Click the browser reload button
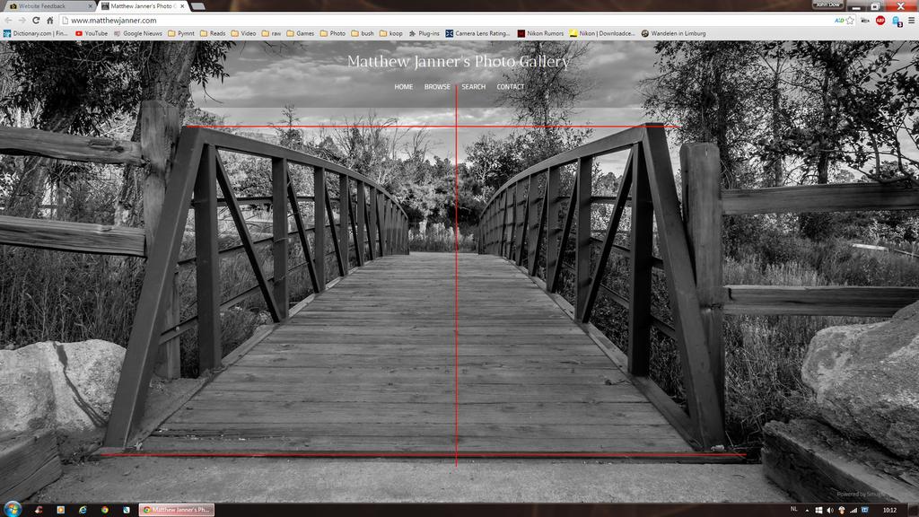This screenshot has width=919, height=517. 36,20
